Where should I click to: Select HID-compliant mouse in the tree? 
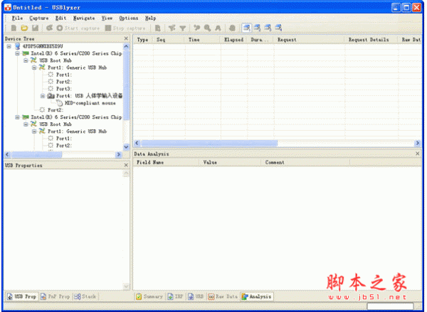pos(90,103)
